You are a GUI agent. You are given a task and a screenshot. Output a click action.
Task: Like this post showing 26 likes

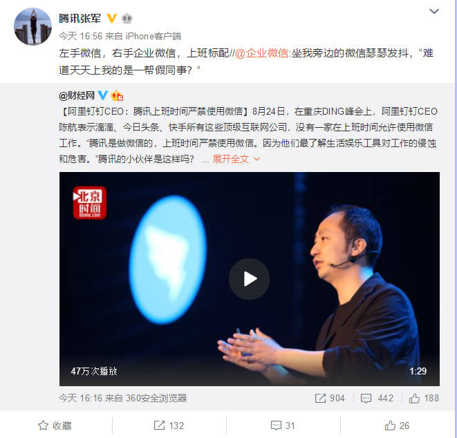[397, 426]
